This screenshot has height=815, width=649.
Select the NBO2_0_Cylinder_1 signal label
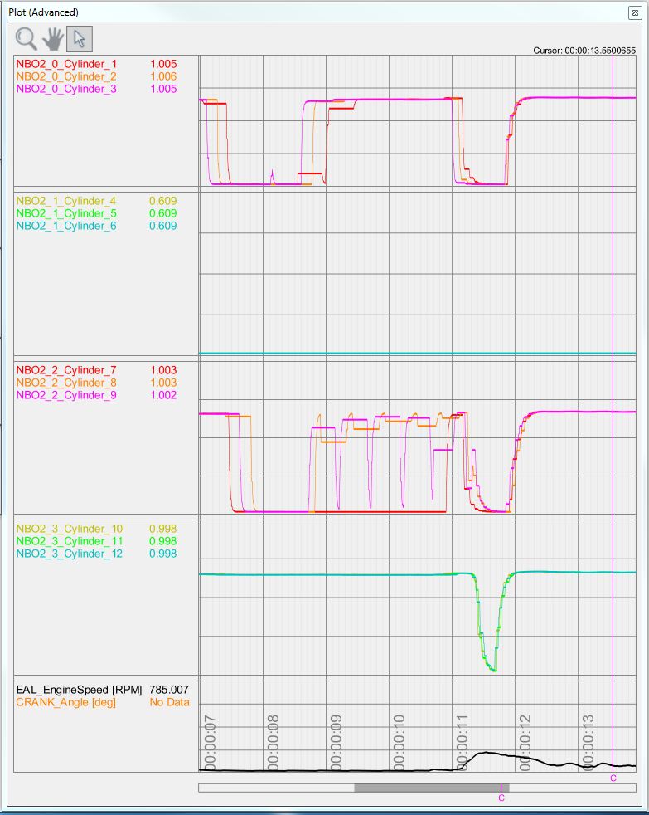point(67,64)
